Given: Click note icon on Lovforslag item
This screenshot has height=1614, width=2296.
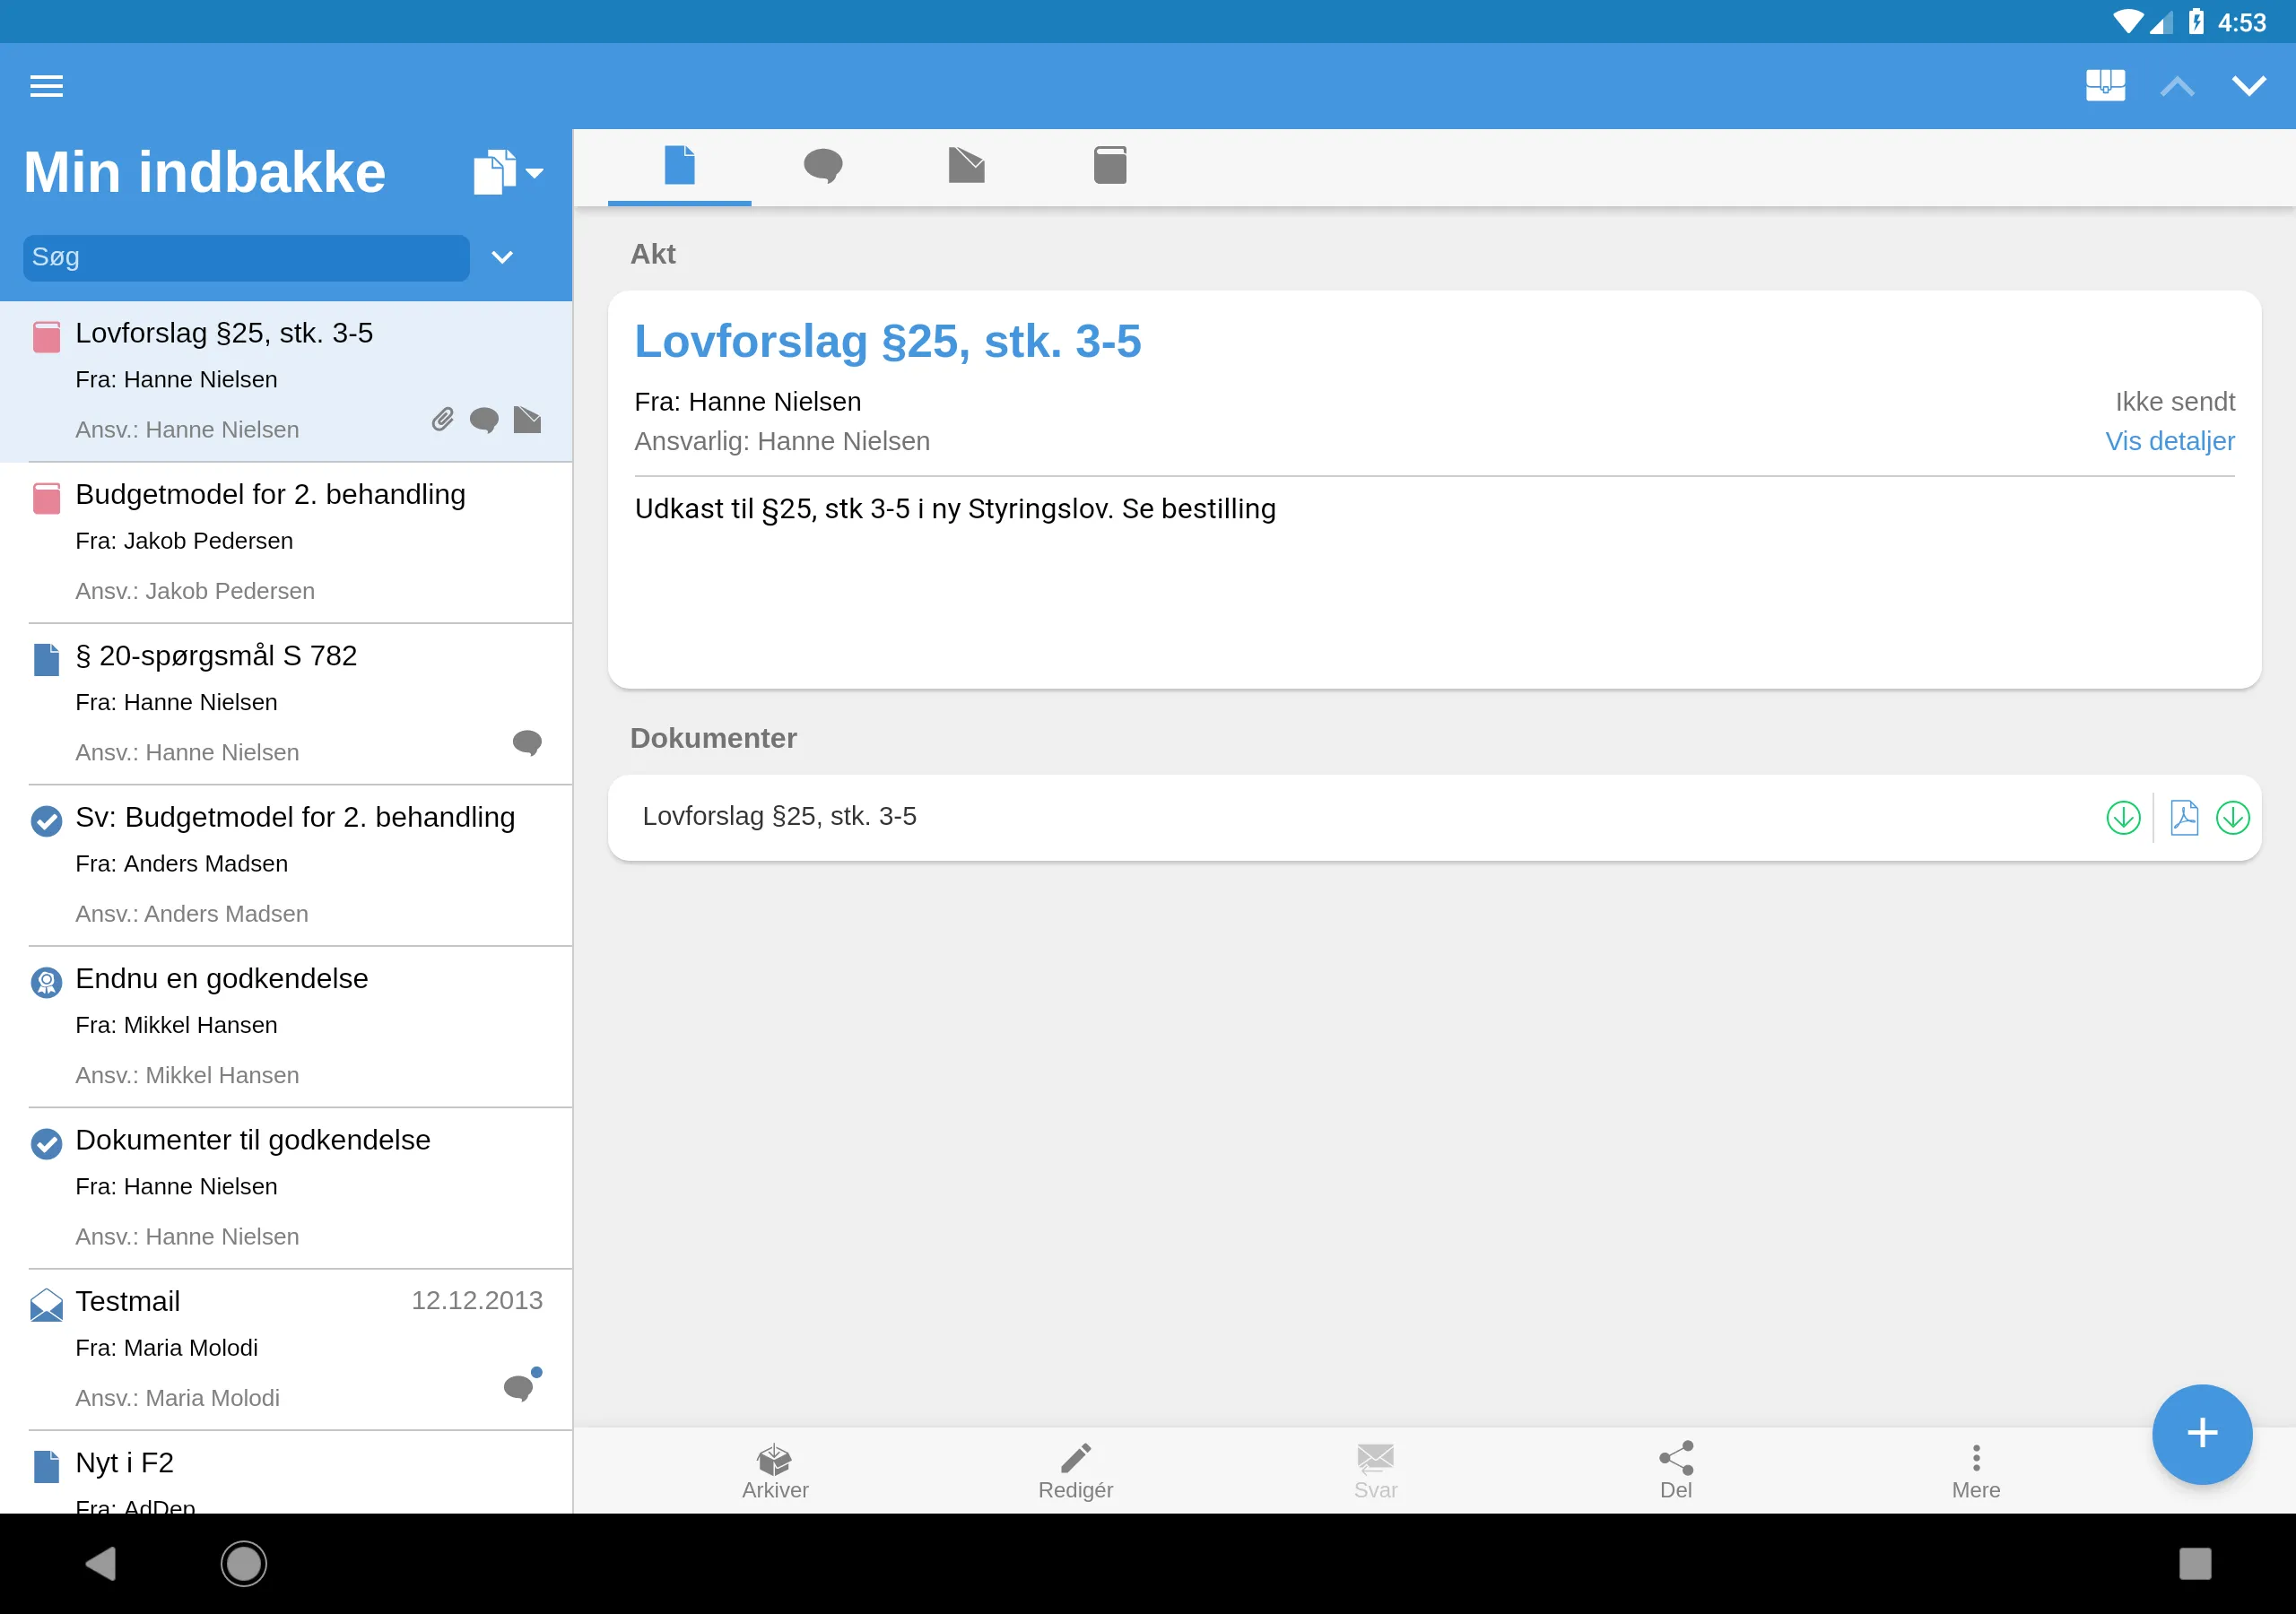Looking at the screenshot, I should [527, 420].
